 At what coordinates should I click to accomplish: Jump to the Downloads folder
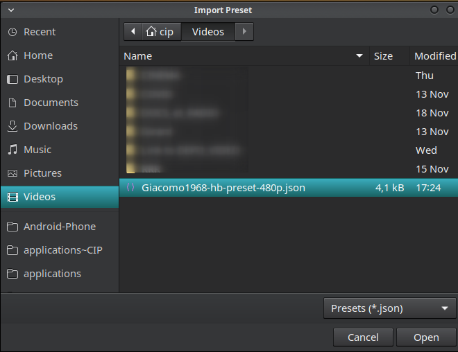(x=60, y=126)
